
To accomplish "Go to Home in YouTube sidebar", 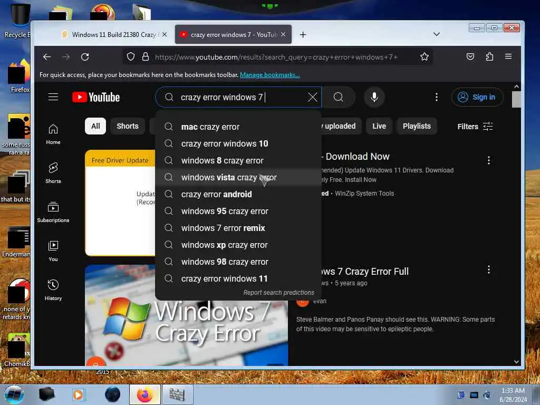I will 53,134.
